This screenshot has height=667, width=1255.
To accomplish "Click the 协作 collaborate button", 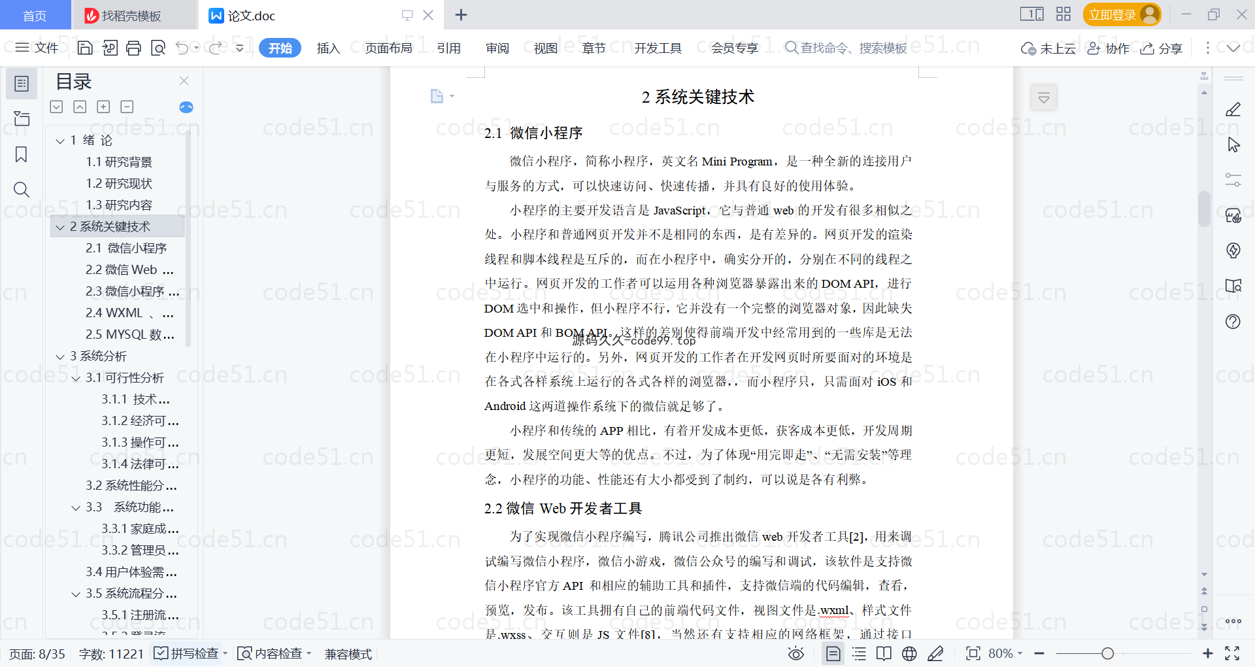I will click(x=1108, y=48).
